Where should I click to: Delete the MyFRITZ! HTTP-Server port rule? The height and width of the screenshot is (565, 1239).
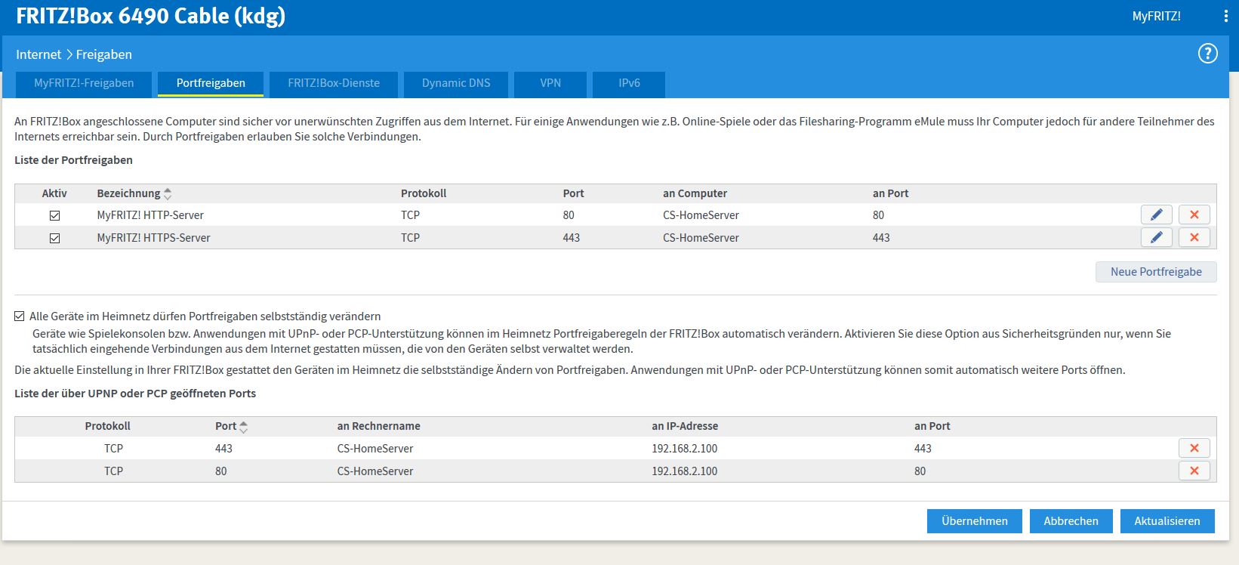(x=1194, y=215)
